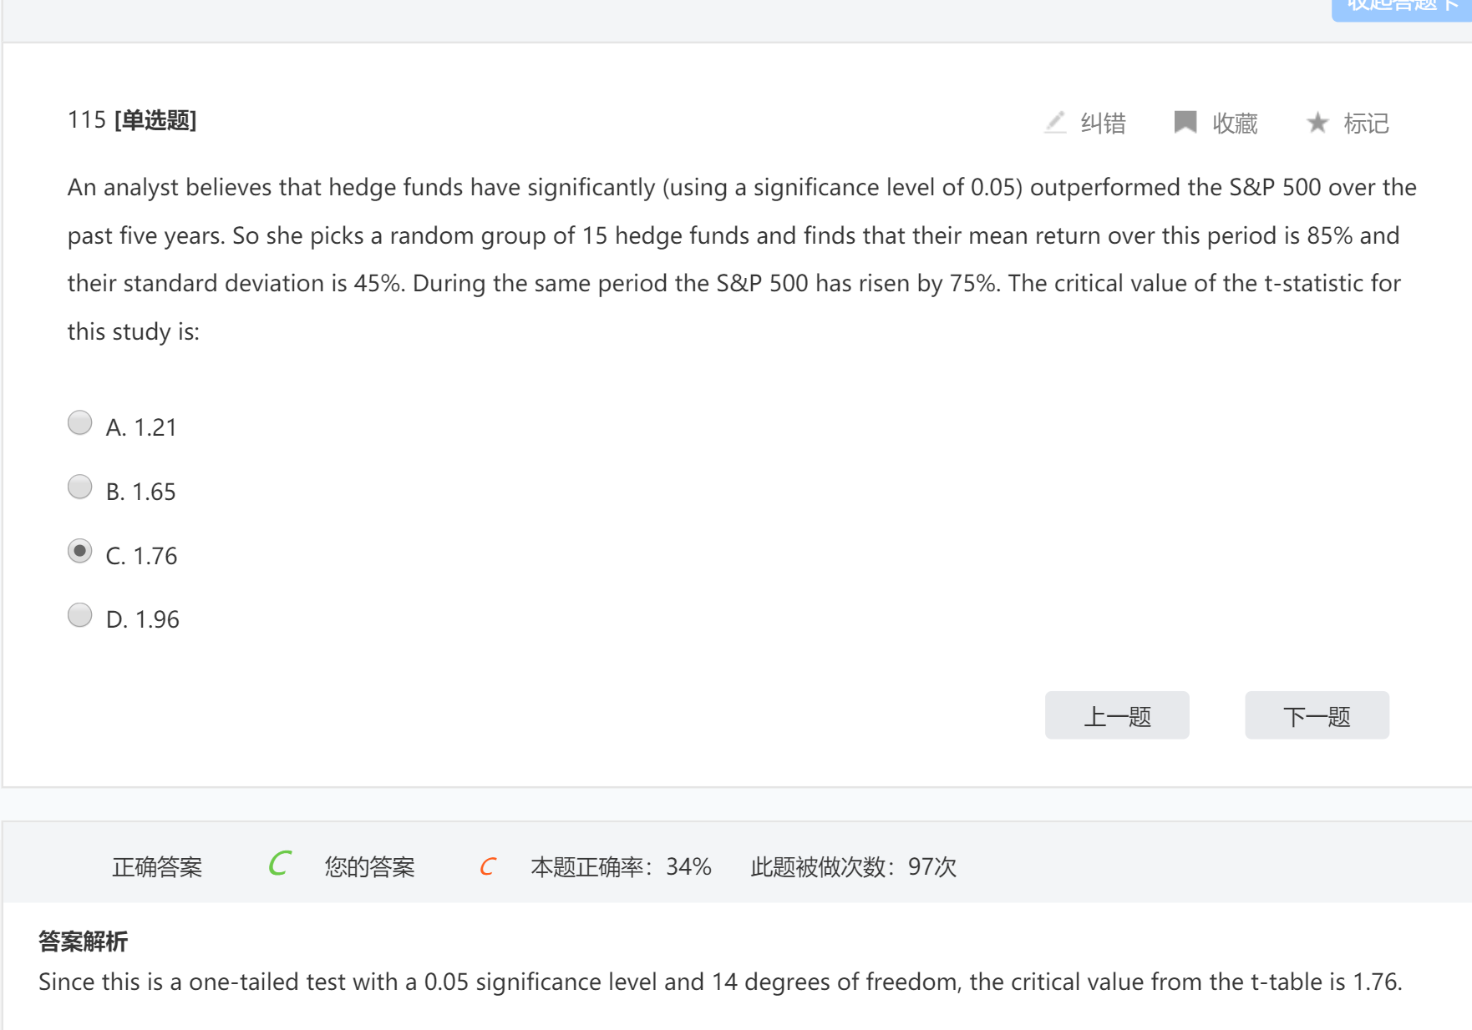Click the star icon for 标记

coord(1317,123)
